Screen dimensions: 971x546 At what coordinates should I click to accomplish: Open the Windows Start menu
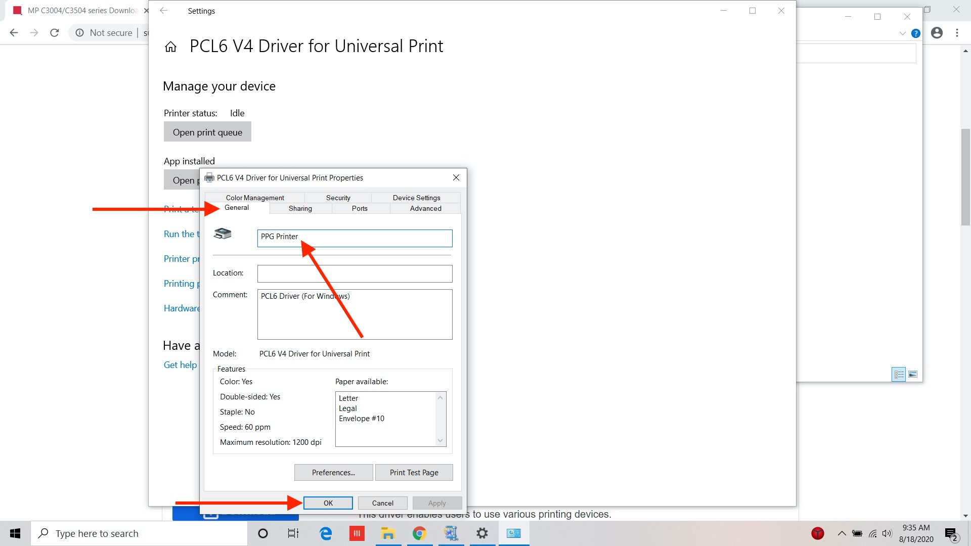[x=15, y=533]
